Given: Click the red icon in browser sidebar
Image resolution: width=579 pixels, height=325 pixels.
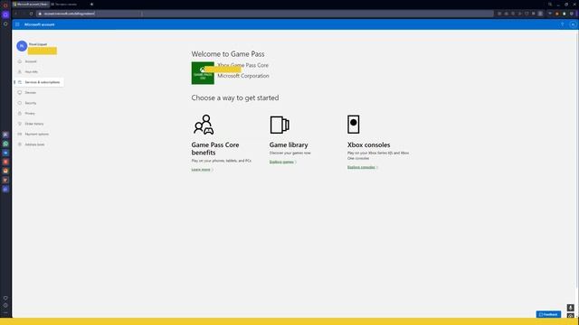Looking at the screenshot, I should [x=5, y=162].
